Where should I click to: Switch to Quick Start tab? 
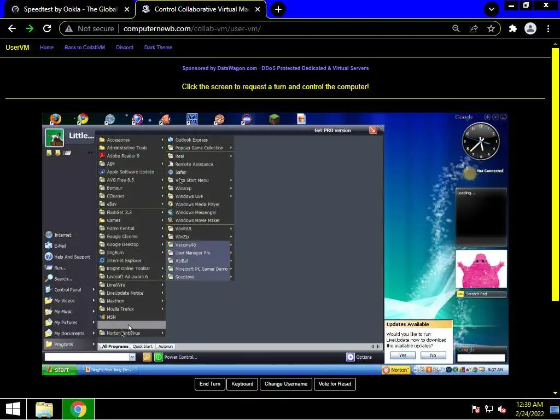143,346
